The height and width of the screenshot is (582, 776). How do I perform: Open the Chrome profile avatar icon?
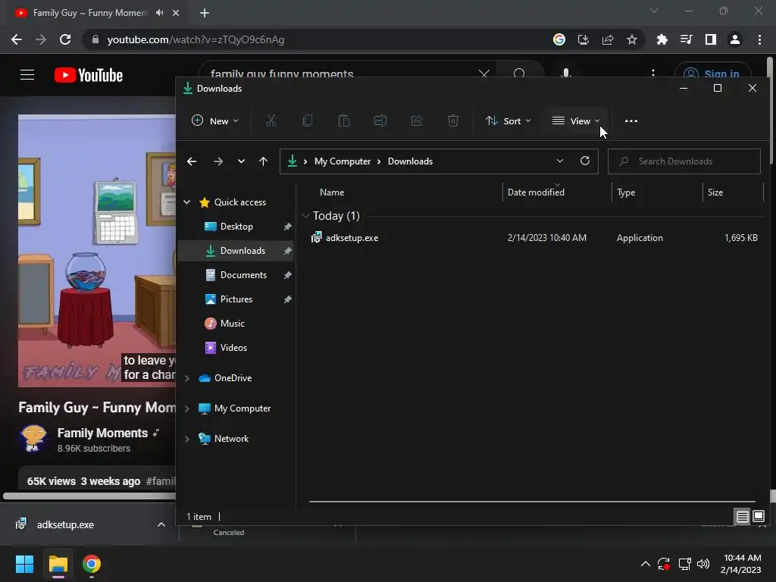tap(735, 39)
